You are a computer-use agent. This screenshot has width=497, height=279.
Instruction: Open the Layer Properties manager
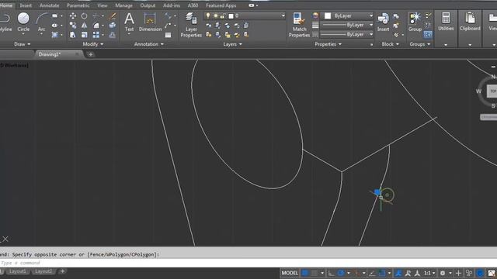click(191, 25)
